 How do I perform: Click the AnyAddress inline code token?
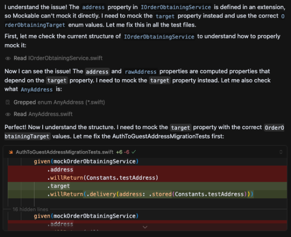[38, 89]
